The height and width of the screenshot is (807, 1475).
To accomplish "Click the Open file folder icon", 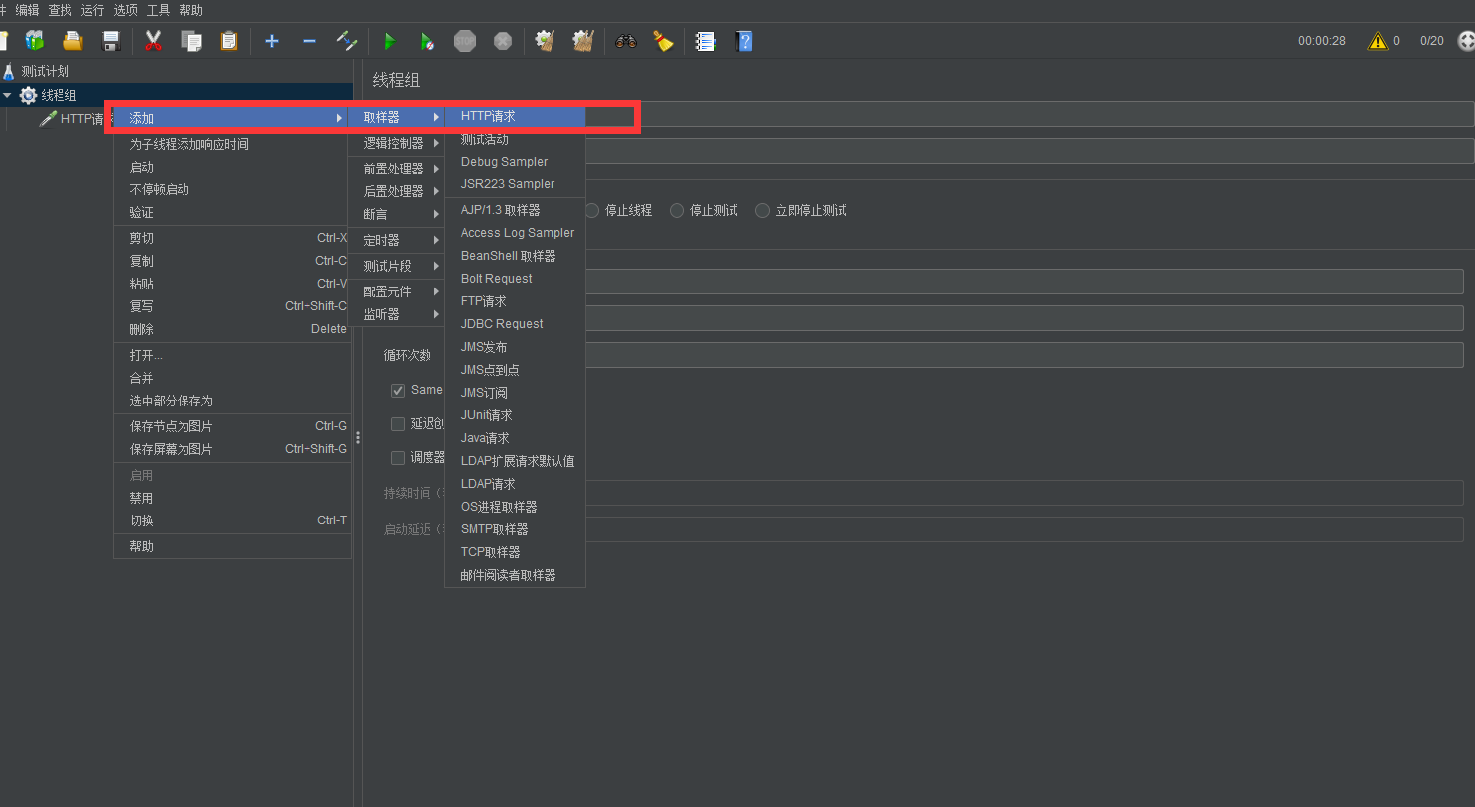I will pos(72,41).
